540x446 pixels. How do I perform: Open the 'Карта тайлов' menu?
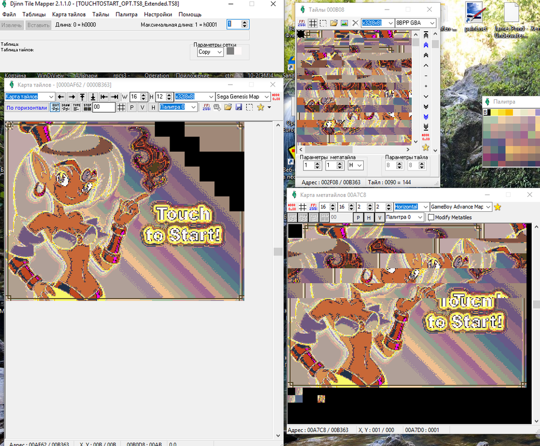tap(69, 14)
